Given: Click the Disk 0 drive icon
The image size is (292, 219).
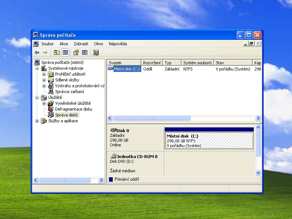Looking at the screenshot, I should 113,130.
